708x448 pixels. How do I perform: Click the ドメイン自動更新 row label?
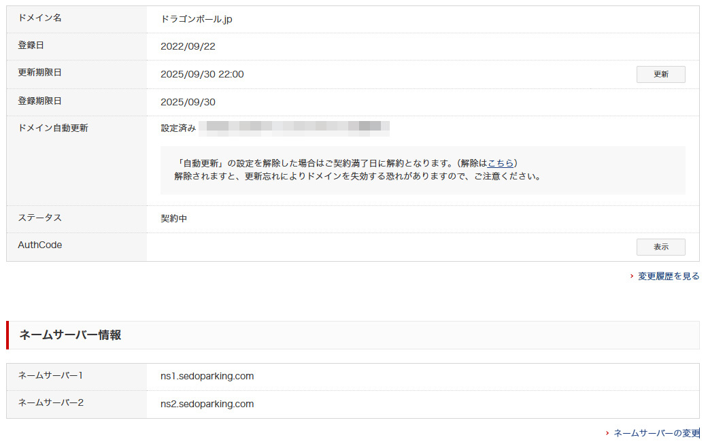53,128
